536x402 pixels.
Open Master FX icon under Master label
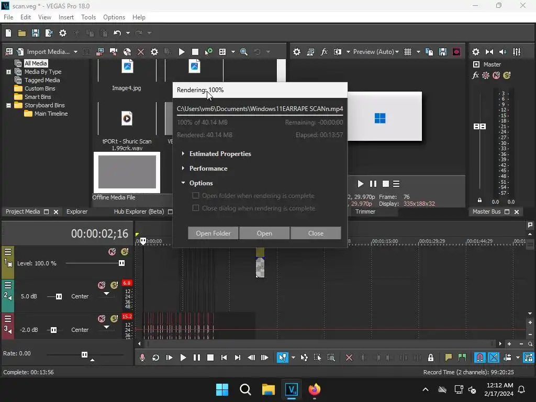pos(475,75)
